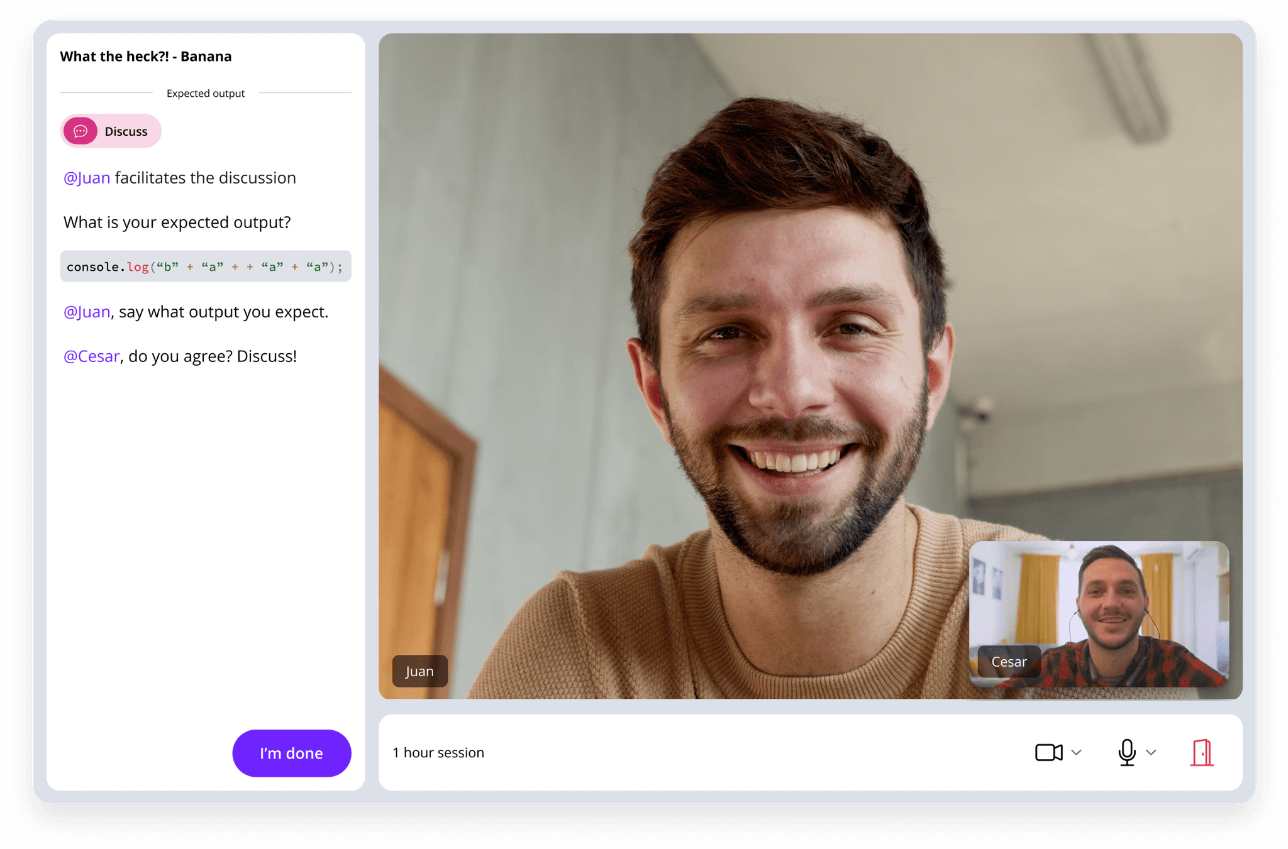Click the '1 hour session' timer display
This screenshot has width=1288, height=849.
pos(438,752)
